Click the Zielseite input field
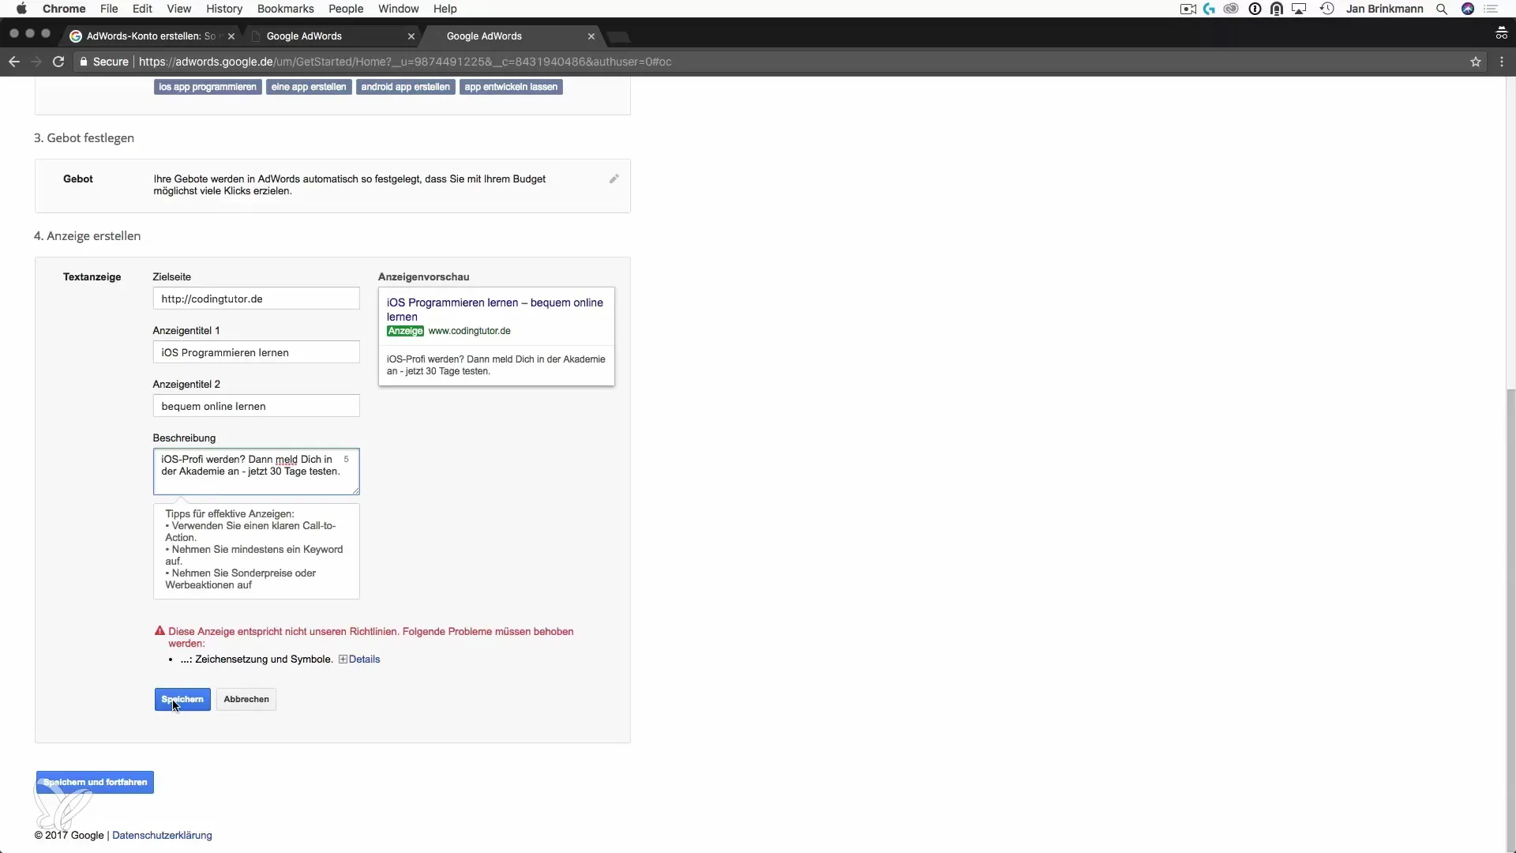This screenshot has height=853, width=1516. 256,299
